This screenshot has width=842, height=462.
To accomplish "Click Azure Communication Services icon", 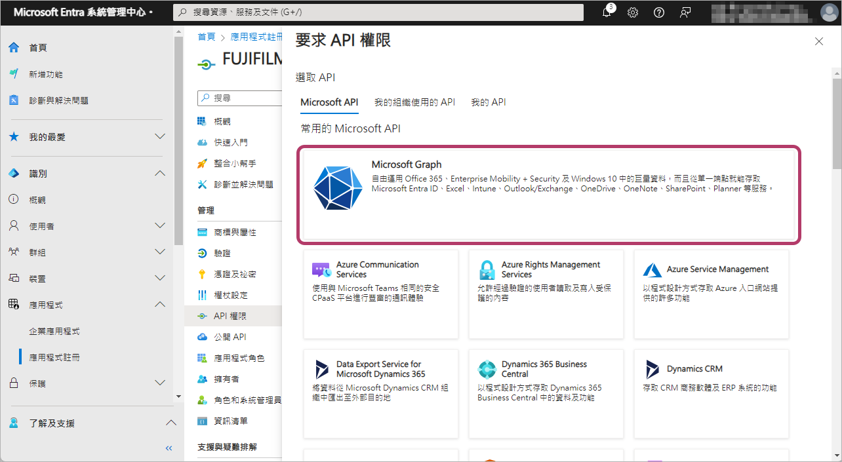I will (321, 269).
